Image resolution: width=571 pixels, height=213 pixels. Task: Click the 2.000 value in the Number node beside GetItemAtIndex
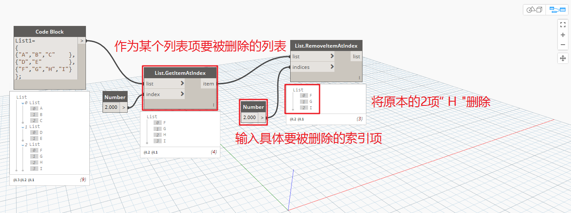click(x=111, y=107)
